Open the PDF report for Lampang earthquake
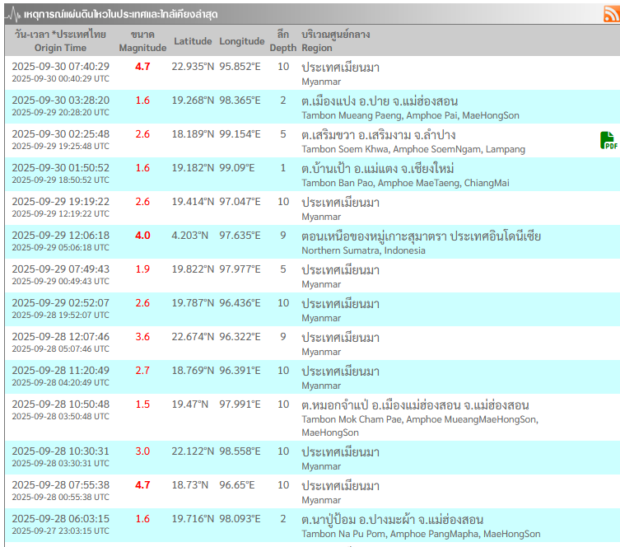The width and height of the screenshot is (620, 547). point(608,140)
